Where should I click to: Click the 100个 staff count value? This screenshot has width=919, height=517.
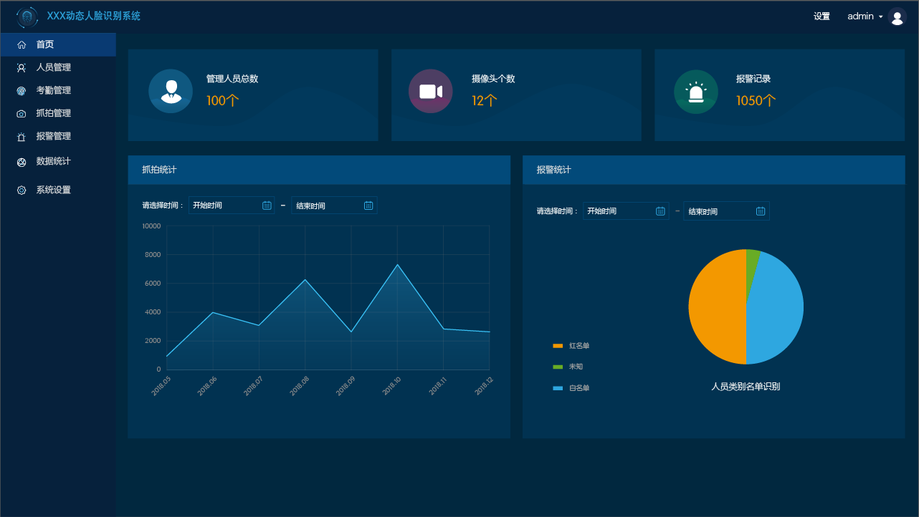point(222,101)
